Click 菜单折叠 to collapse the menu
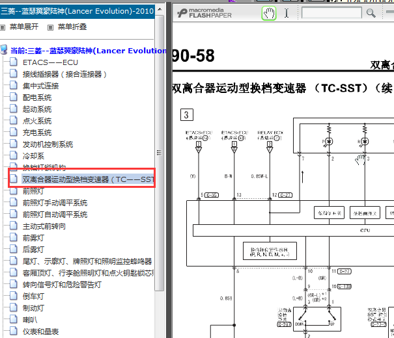This screenshot has width=394, height=338. pos(72,27)
